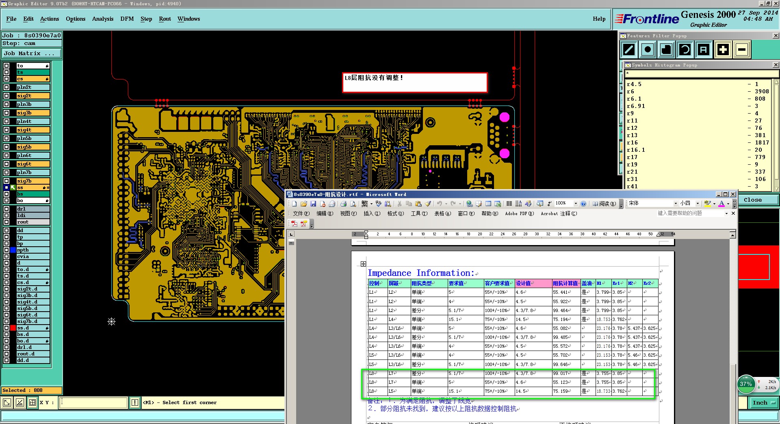Image resolution: width=780 pixels, height=424 pixels.
Task: Toggle the arc features filter icon
Action: [685, 50]
